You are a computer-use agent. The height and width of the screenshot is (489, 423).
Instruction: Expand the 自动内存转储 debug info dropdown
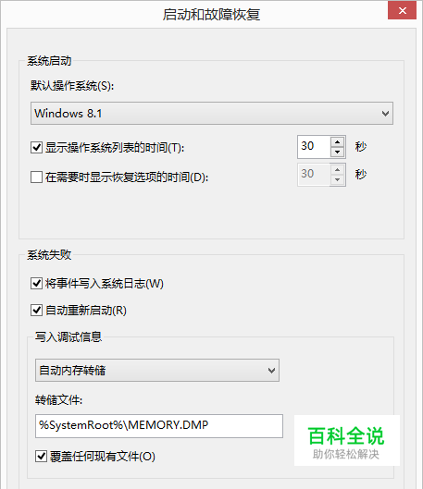[157, 370]
